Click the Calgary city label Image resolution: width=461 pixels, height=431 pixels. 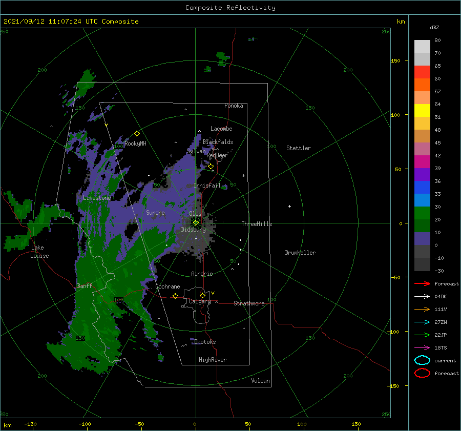tap(200, 301)
